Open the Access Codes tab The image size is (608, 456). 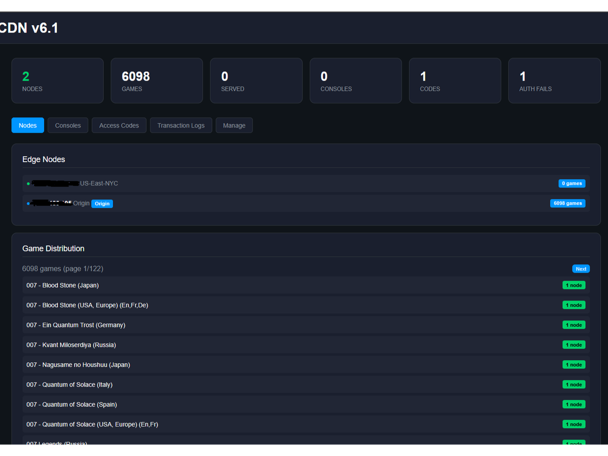pyautogui.click(x=119, y=126)
